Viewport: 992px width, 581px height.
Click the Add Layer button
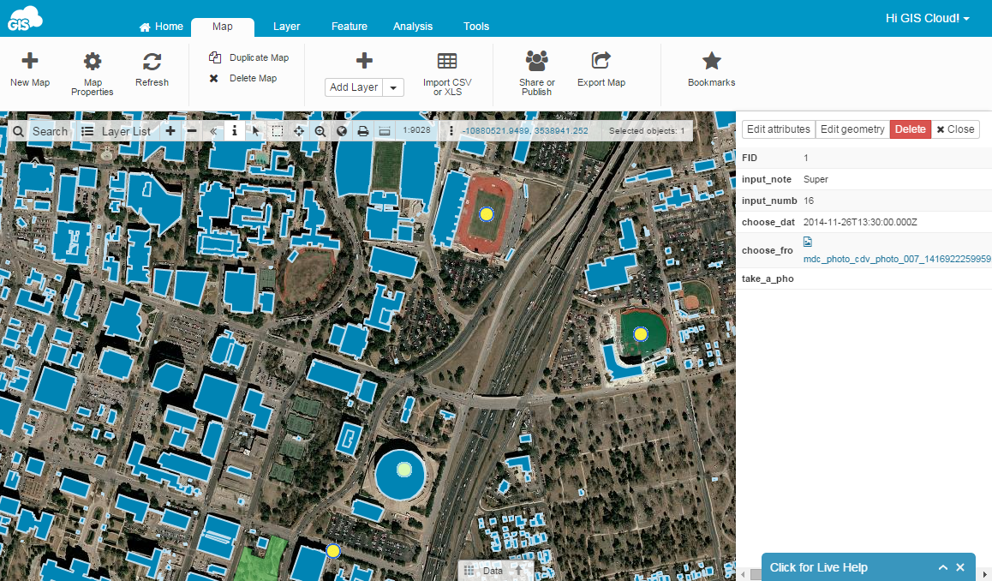coord(354,87)
